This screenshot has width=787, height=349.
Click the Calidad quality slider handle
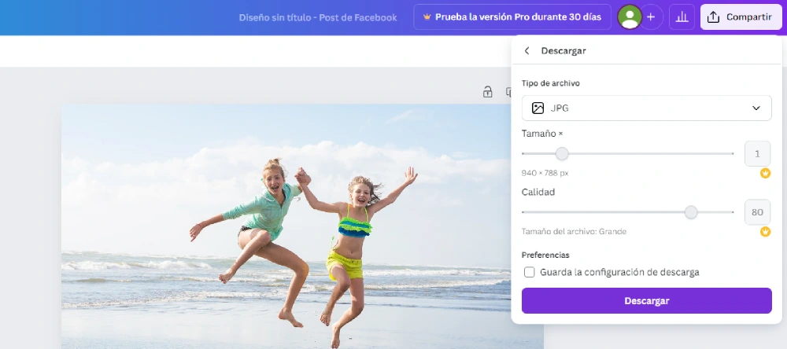[691, 212]
